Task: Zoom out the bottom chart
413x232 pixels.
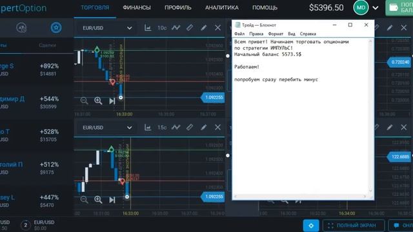Action: tap(84, 200)
